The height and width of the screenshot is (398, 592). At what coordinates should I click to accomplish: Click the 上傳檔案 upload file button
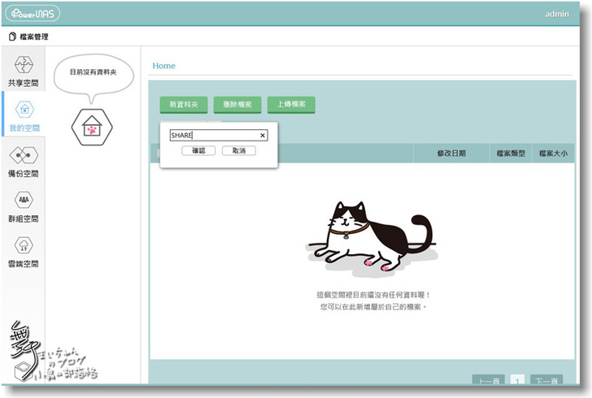tap(291, 105)
